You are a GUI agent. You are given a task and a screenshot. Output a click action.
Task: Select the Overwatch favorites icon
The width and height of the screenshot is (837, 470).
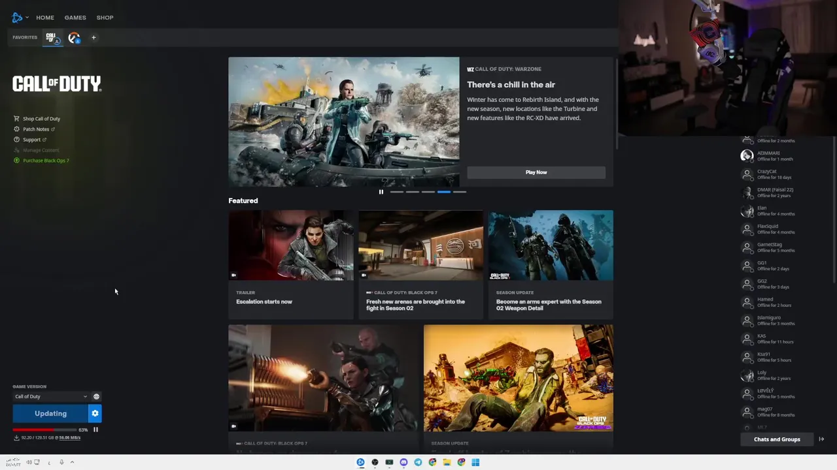tap(74, 38)
